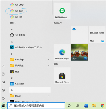This screenshot has width=106, height=109.
Task: Click the C letter section header
Action: click(x=12, y=78)
